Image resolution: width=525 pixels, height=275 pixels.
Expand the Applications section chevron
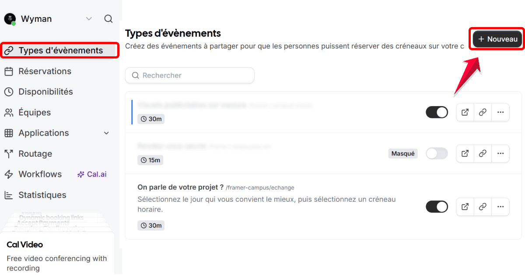point(106,133)
